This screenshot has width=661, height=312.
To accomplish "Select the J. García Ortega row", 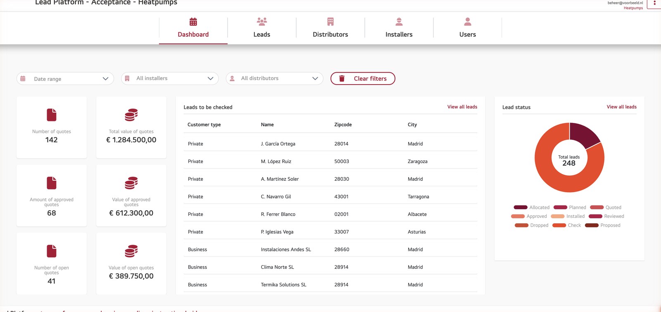I will 330,144.
